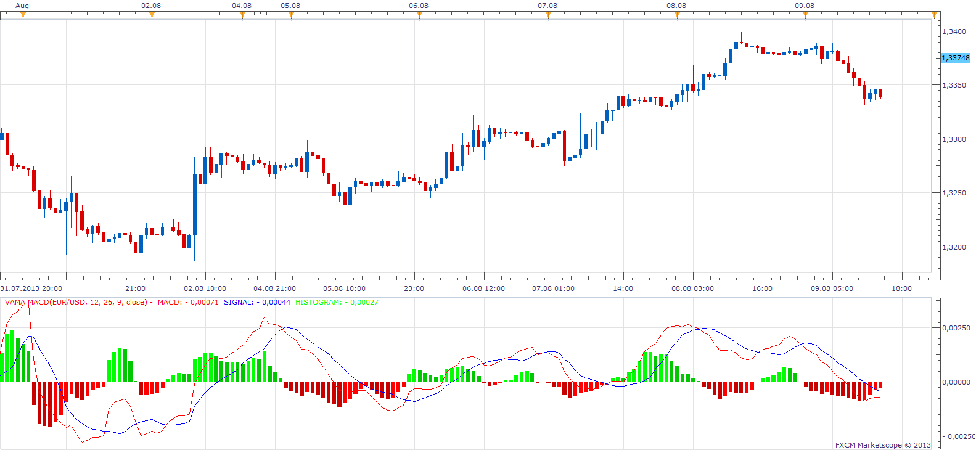Click the 0,00250 indicator scale label

click(956, 328)
